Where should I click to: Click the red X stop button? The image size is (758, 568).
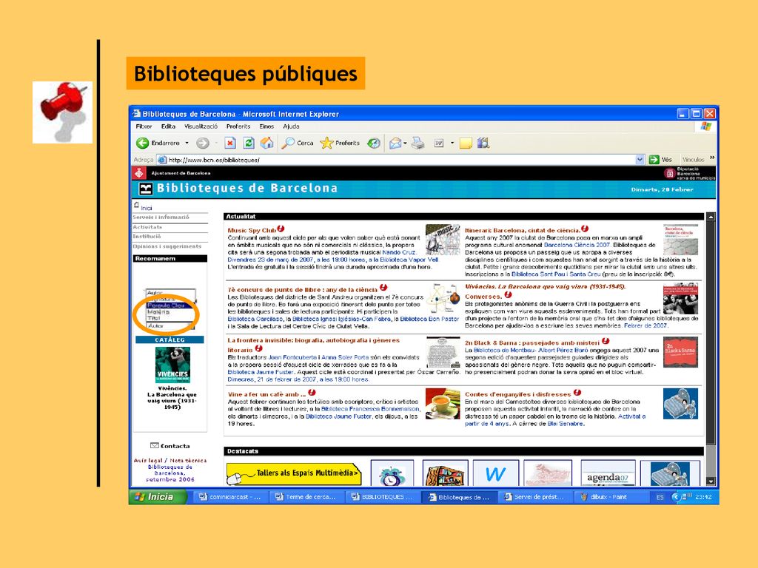tap(230, 143)
